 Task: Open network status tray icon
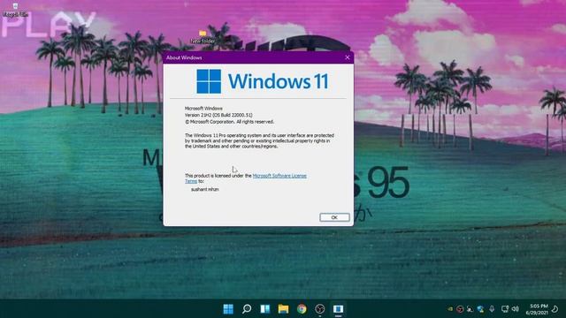click(x=505, y=309)
